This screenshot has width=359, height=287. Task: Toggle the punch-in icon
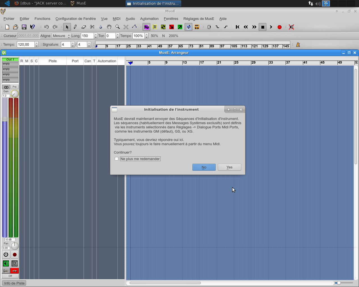(217, 27)
